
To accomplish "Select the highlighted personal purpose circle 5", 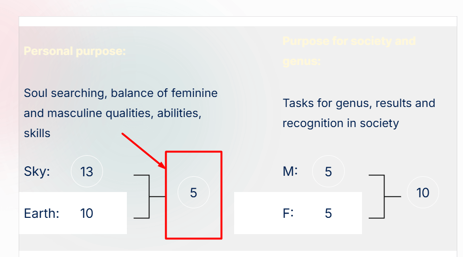I will 194,193.
